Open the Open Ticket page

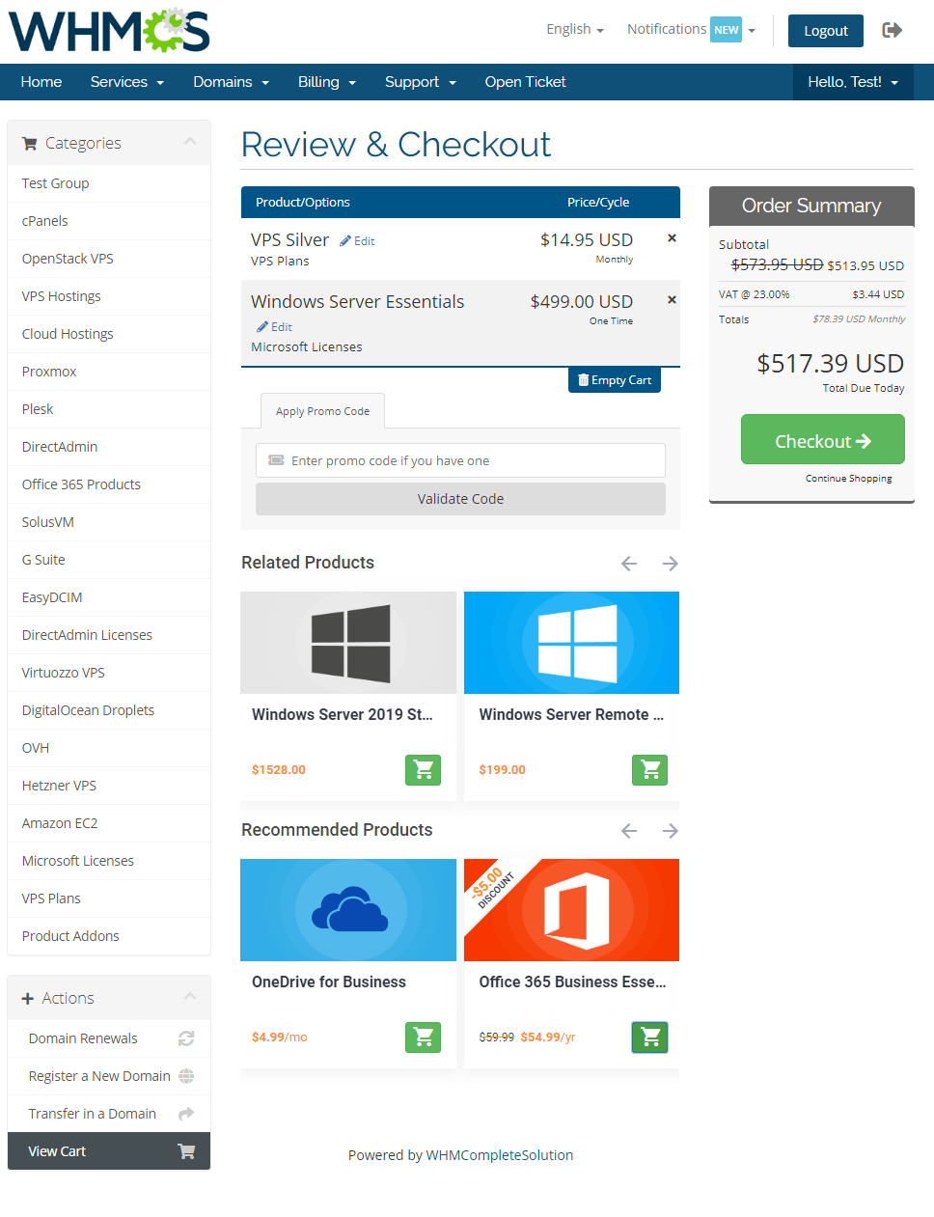pyautogui.click(x=526, y=82)
